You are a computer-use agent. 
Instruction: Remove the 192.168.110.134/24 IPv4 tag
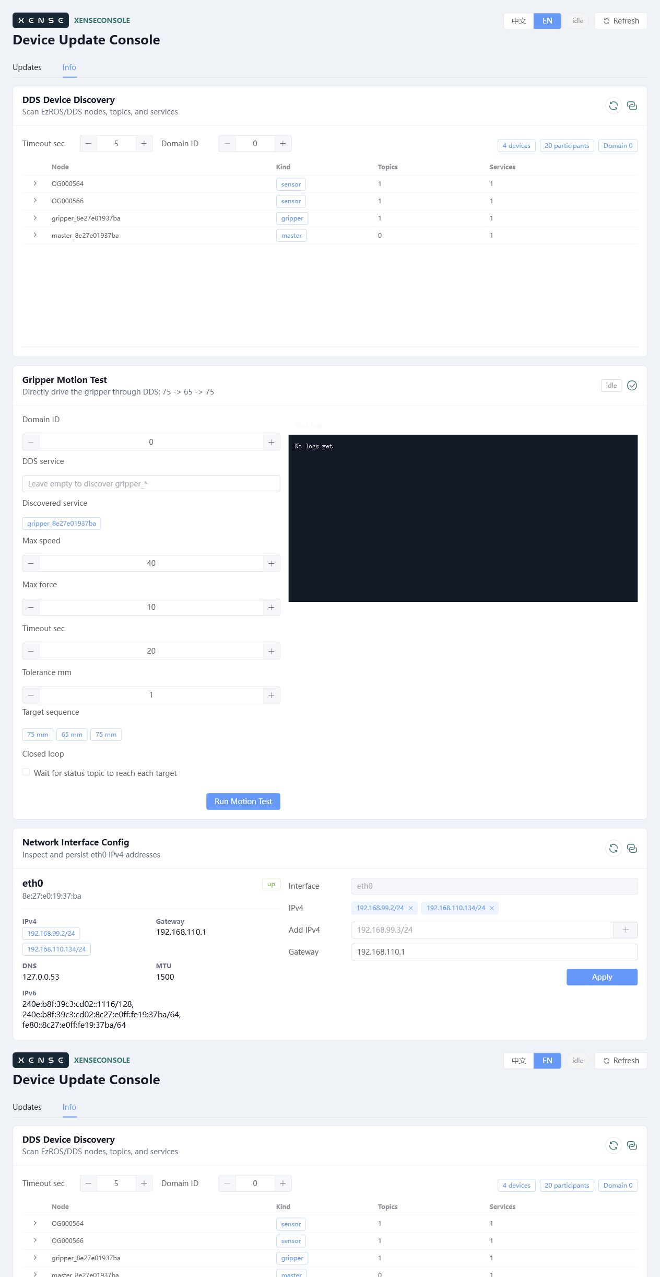click(x=492, y=908)
